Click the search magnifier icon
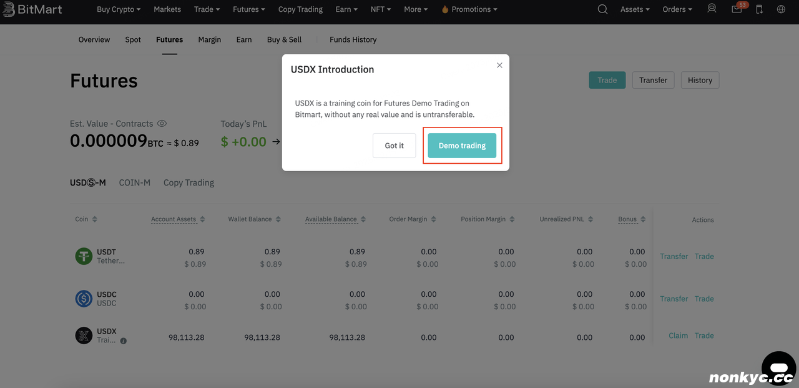Viewport: 799px width, 388px height. [x=602, y=9]
